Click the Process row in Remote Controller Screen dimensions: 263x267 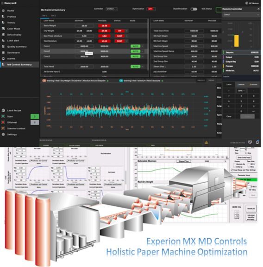pyautogui.click(x=242, y=66)
